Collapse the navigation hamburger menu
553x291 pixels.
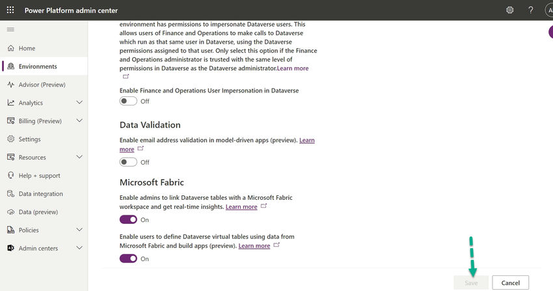[x=10, y=30]
